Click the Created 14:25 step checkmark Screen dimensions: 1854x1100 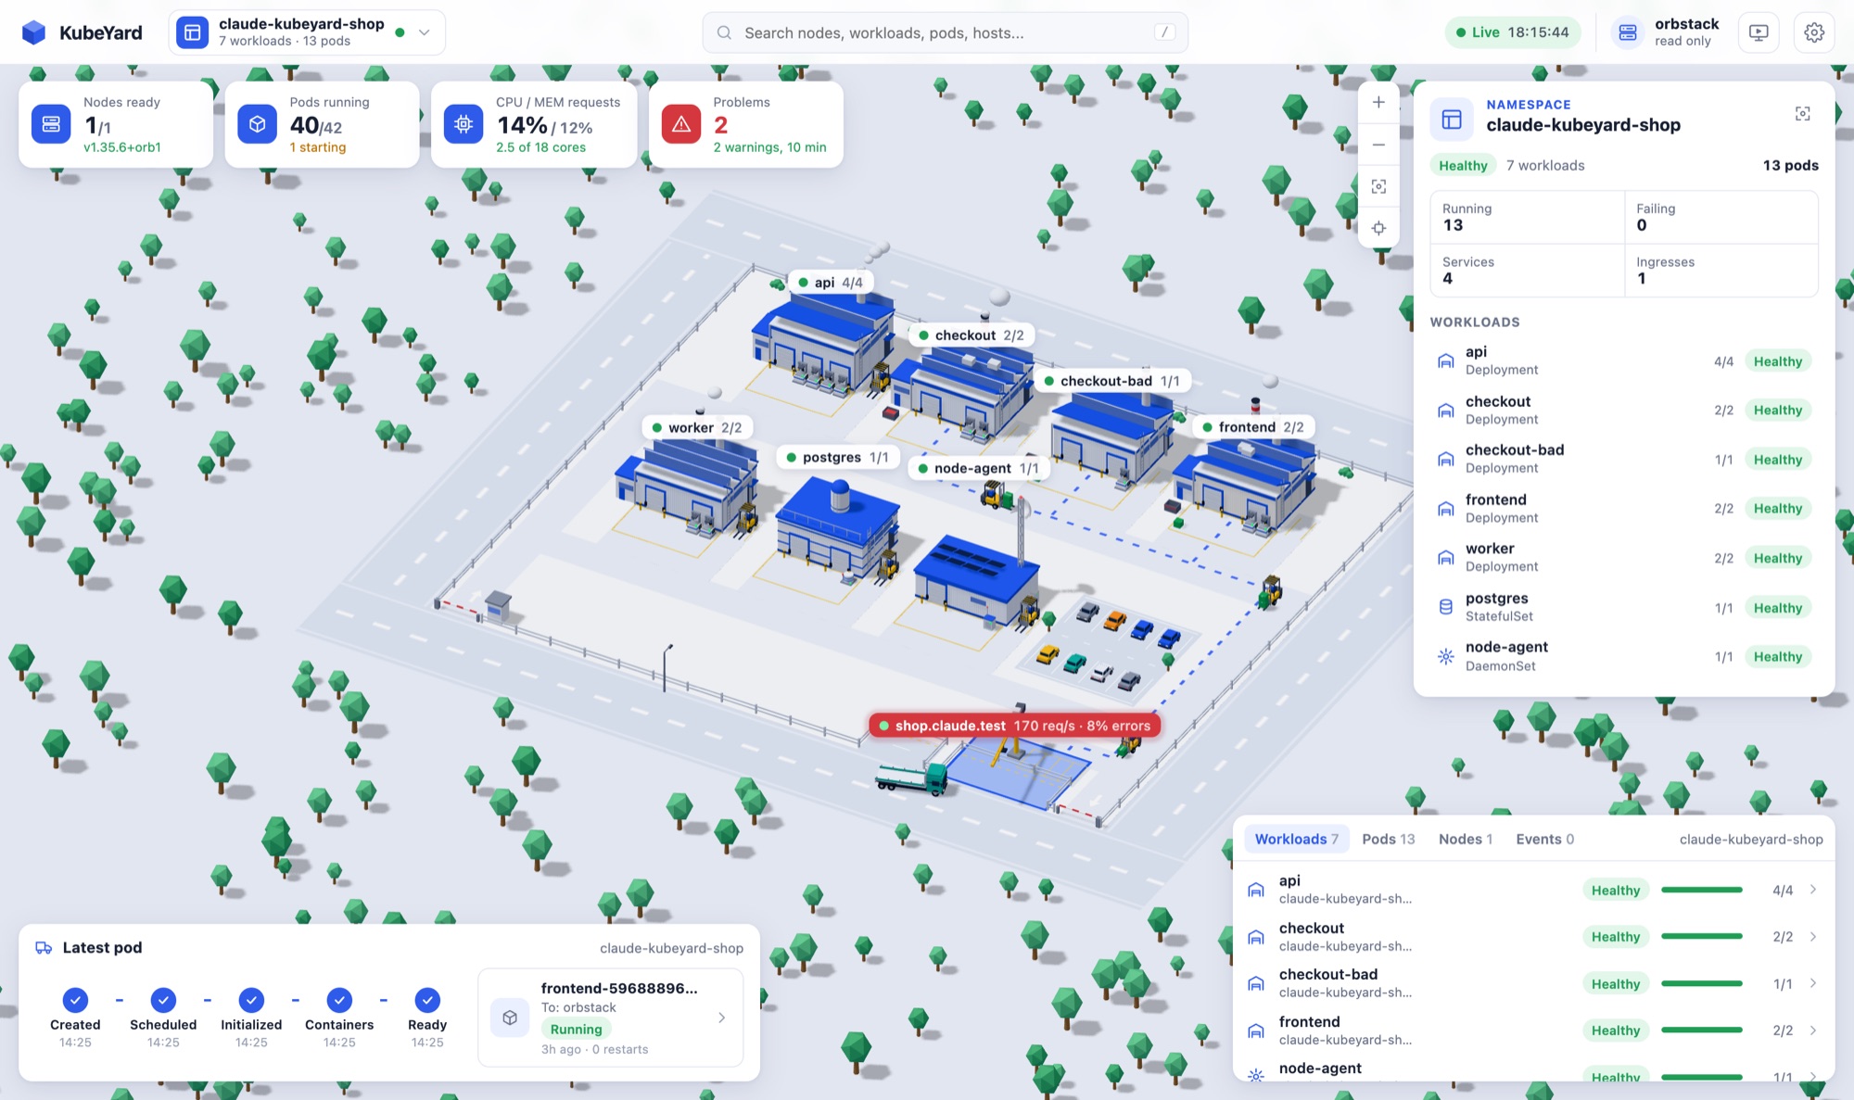[75, 1000]
